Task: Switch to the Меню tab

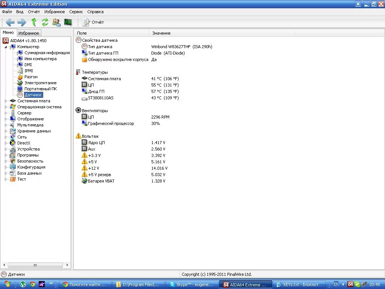Action: coord(8,32)
